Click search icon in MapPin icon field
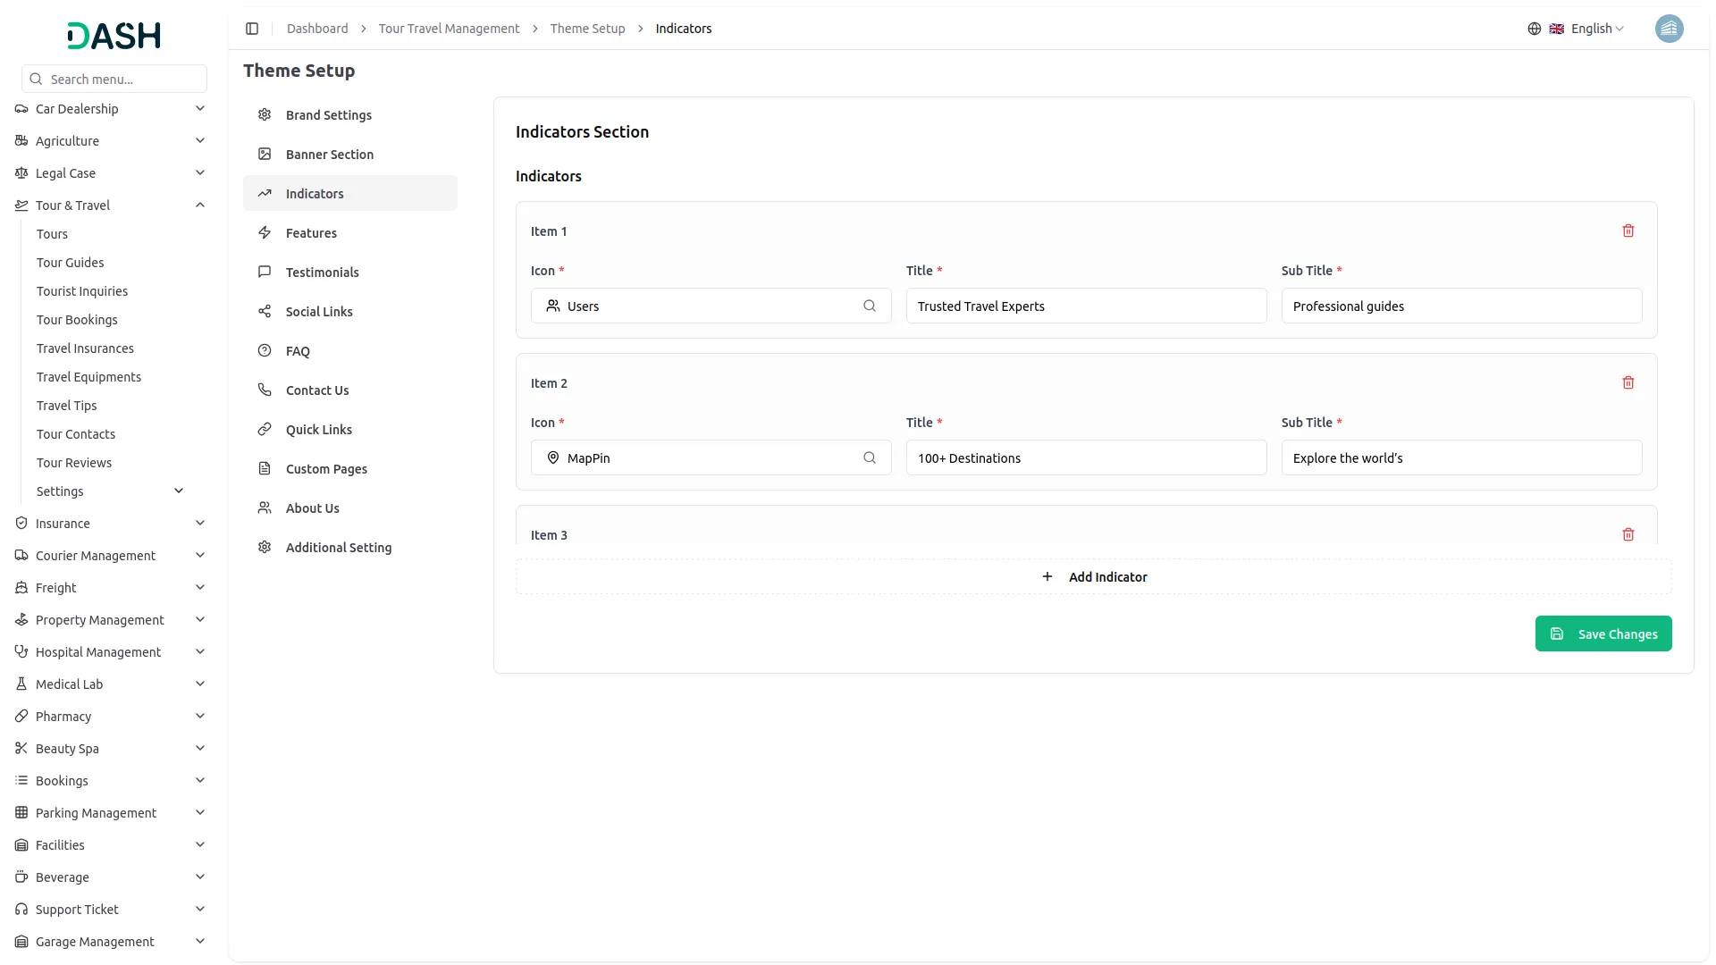The image size is (1716, 965). click(869, 458)
